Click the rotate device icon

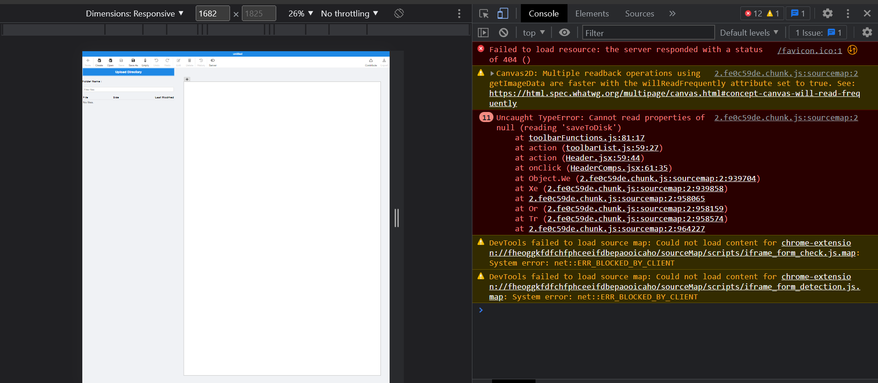(399, 13)
